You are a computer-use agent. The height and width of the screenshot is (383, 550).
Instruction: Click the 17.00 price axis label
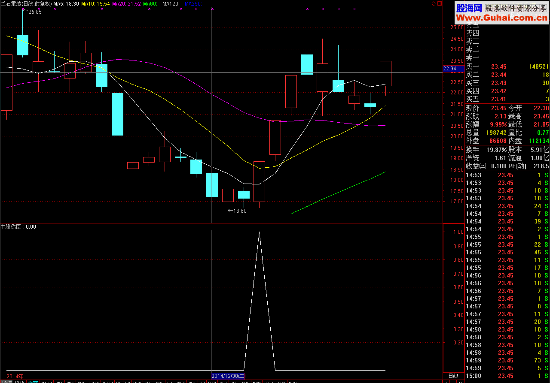(456, 202)
